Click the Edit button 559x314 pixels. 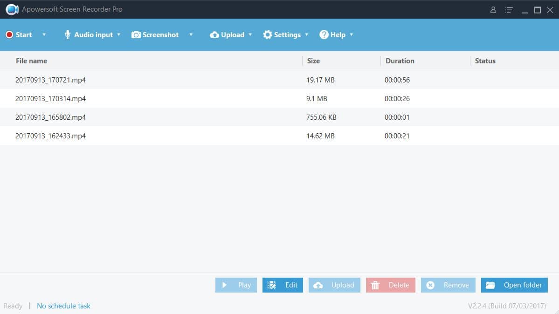pos(283,285)
